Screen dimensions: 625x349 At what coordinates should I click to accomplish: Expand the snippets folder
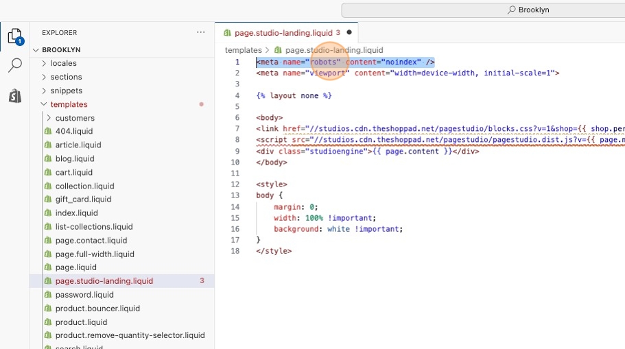click(66, 91)
